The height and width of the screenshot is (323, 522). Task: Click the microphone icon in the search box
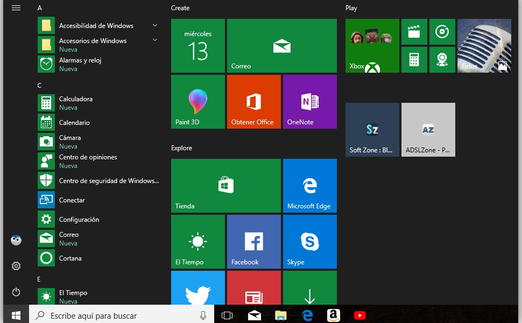click(x=203, y=316)
